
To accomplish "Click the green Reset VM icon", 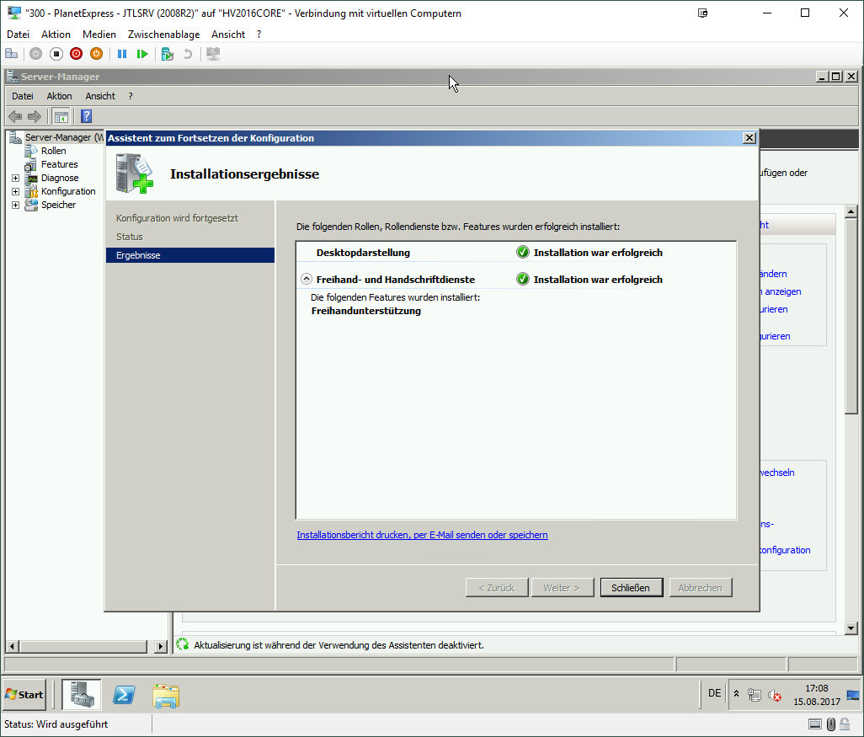I will pos(142,54).
